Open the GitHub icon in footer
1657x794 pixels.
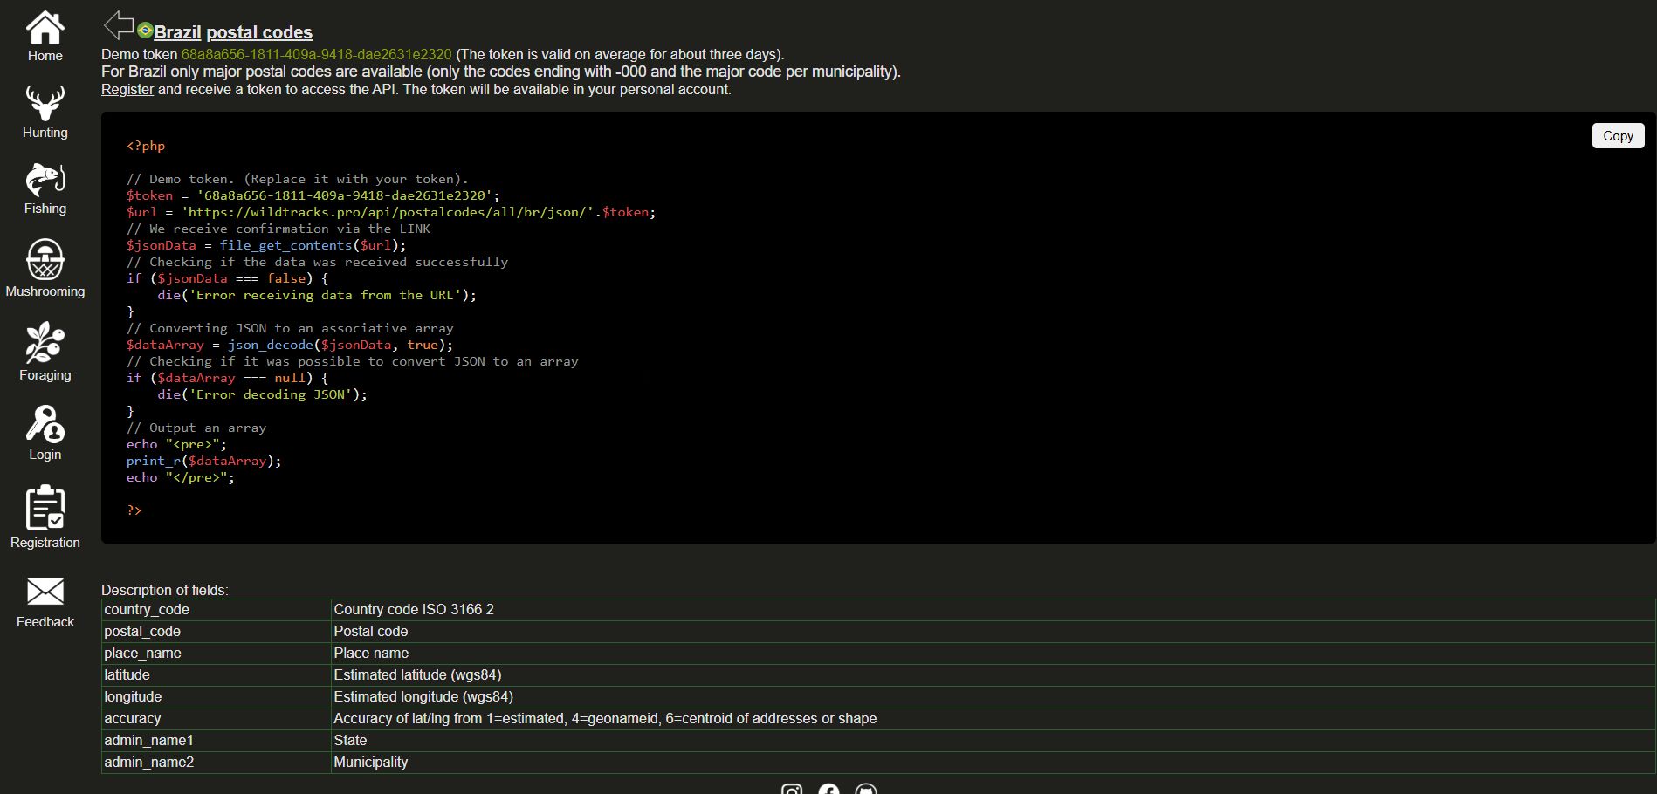(865, 789)
